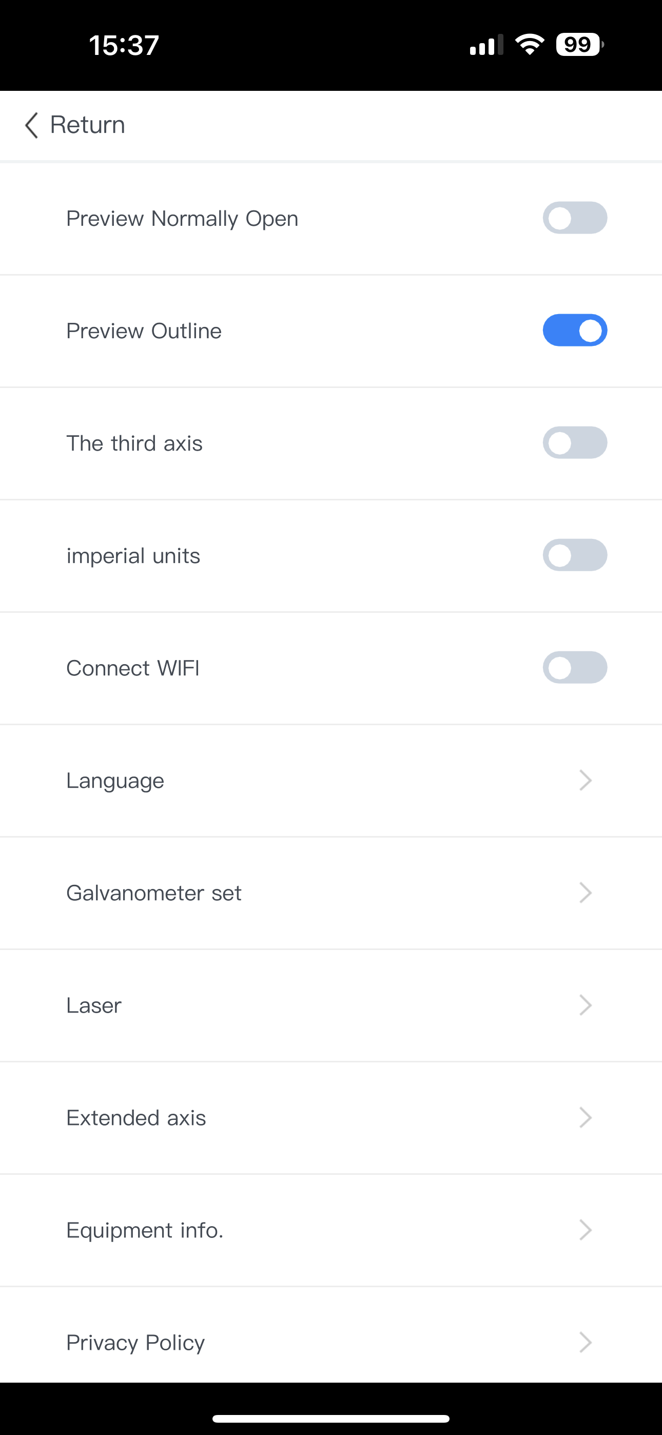Tap the battery indicator showing 99
The height and width of the screenshot is (1435, 662).
(x=579, y=45)
